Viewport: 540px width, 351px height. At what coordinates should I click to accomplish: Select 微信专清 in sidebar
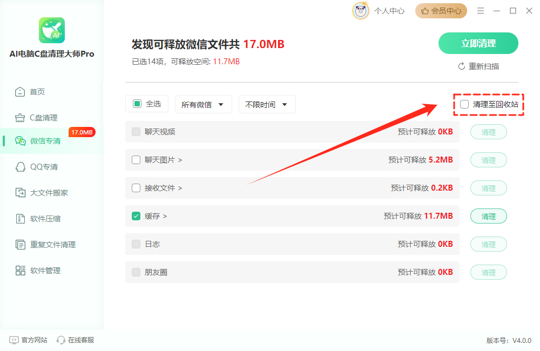pos(52,141)
